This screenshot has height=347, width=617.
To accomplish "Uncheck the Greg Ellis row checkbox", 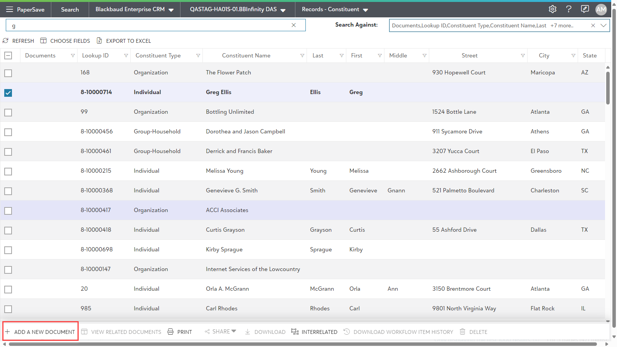I will [x=8, y=93].
